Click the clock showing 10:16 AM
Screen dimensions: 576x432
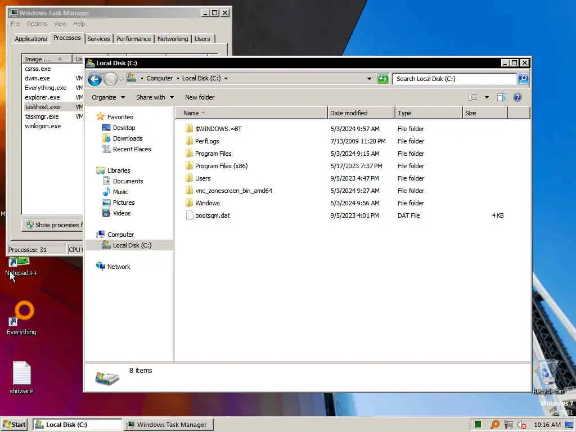tap(547, 425)
